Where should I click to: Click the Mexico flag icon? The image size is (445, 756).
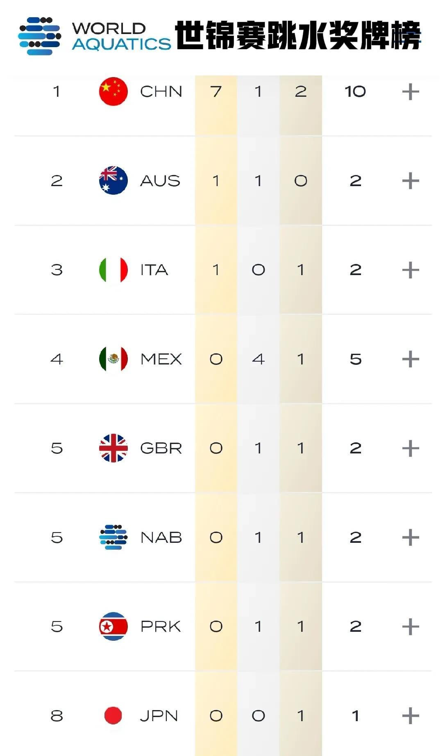tap(113, 359)
